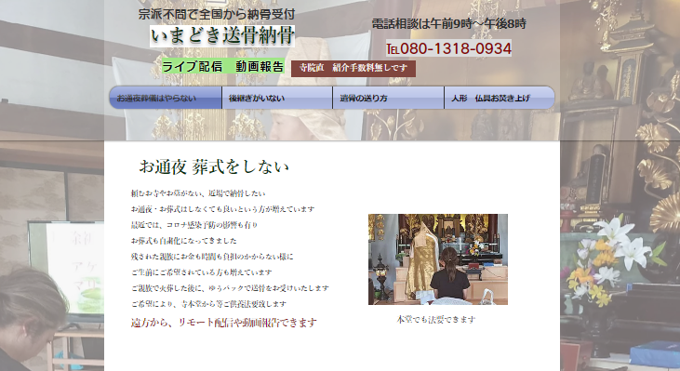
Task: Click the line ご生前にご希望されている方も増えています
Action: tap(202, 272)
